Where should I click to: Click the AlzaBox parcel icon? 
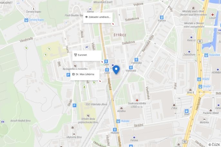point(121,108)
